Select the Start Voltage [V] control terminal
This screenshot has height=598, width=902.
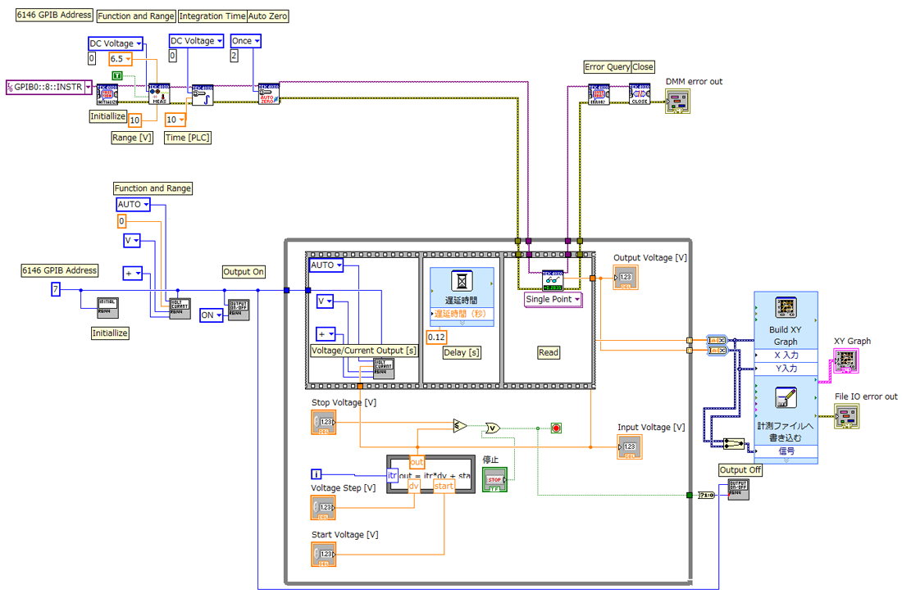point(324,555)
